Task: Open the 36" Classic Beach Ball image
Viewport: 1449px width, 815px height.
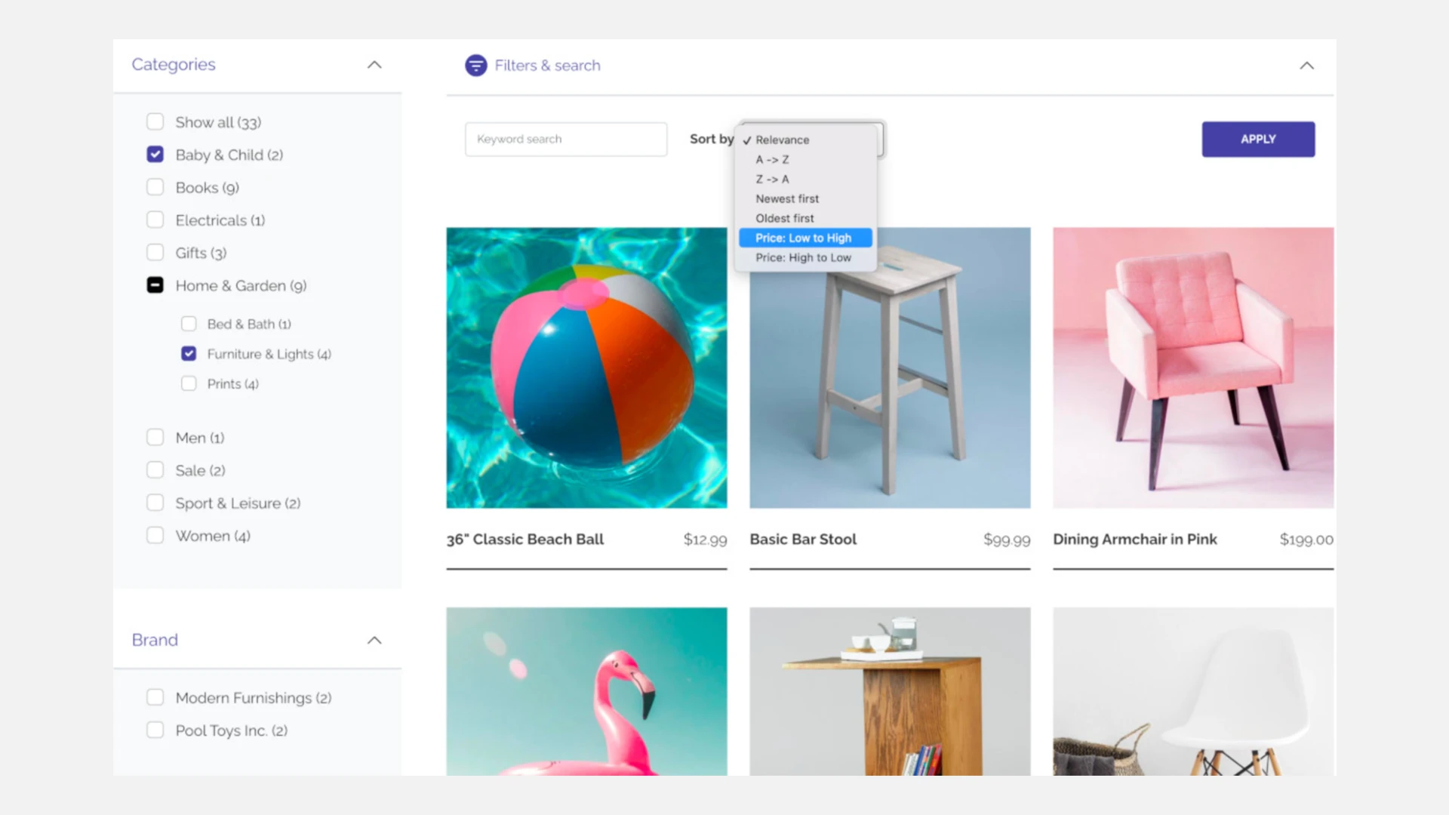Action: [x=586, y=368]
